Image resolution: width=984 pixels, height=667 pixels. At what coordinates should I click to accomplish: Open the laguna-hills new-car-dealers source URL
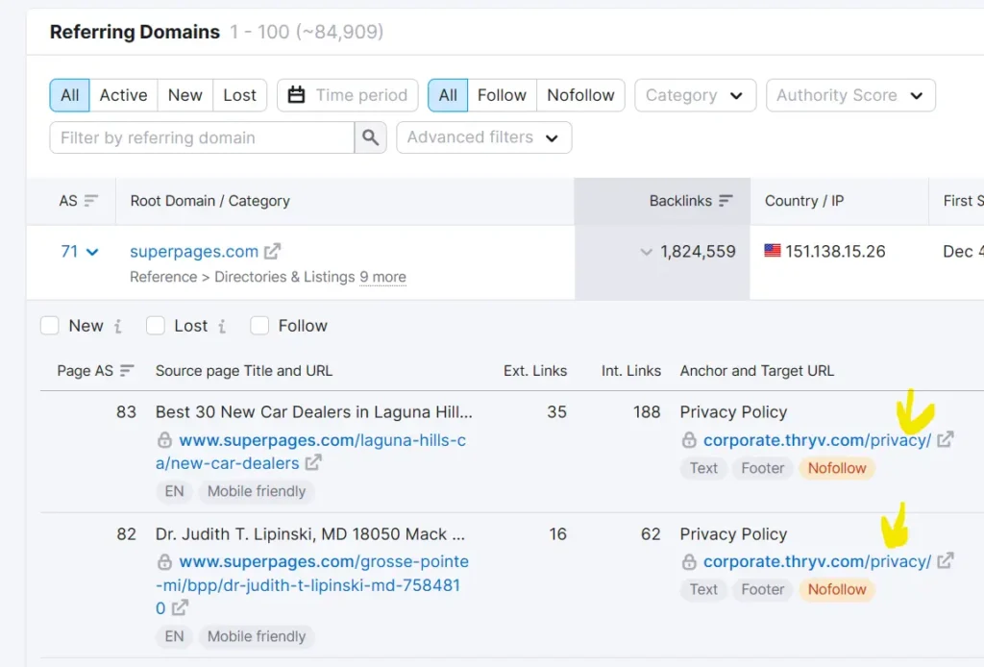tap(311, 452)
